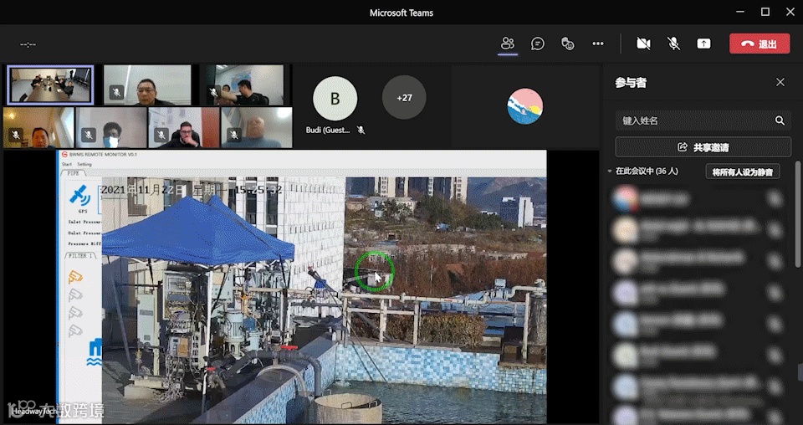The image size is (803, 425).
Task: Click the Pressure Diff label in BWMS
Action: pyautogui.click(x=84, y=243)
